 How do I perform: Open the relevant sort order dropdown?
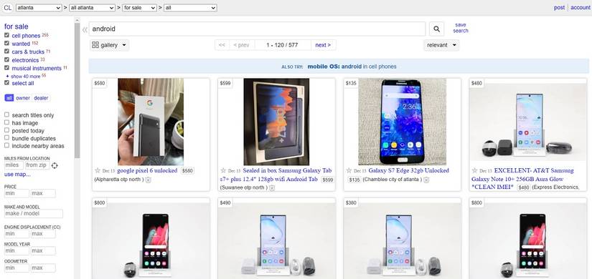(x=441, y=45)
